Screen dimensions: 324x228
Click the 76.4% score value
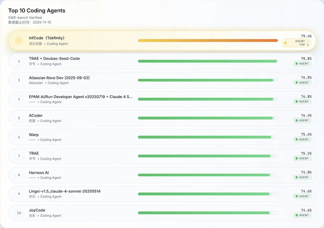coord(306,115)
